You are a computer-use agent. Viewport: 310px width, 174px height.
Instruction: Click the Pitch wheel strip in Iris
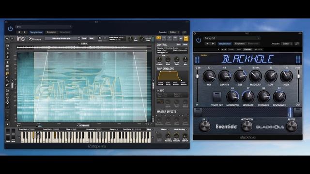pos(8,134)
